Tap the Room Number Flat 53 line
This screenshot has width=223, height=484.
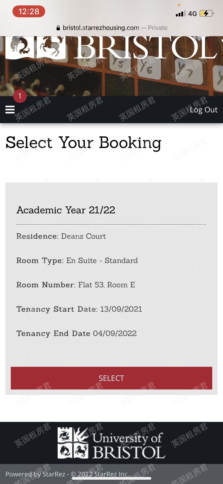pos(76,285)
